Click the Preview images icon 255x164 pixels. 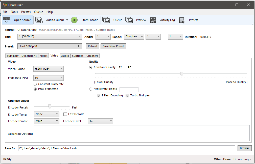[129, 20]
